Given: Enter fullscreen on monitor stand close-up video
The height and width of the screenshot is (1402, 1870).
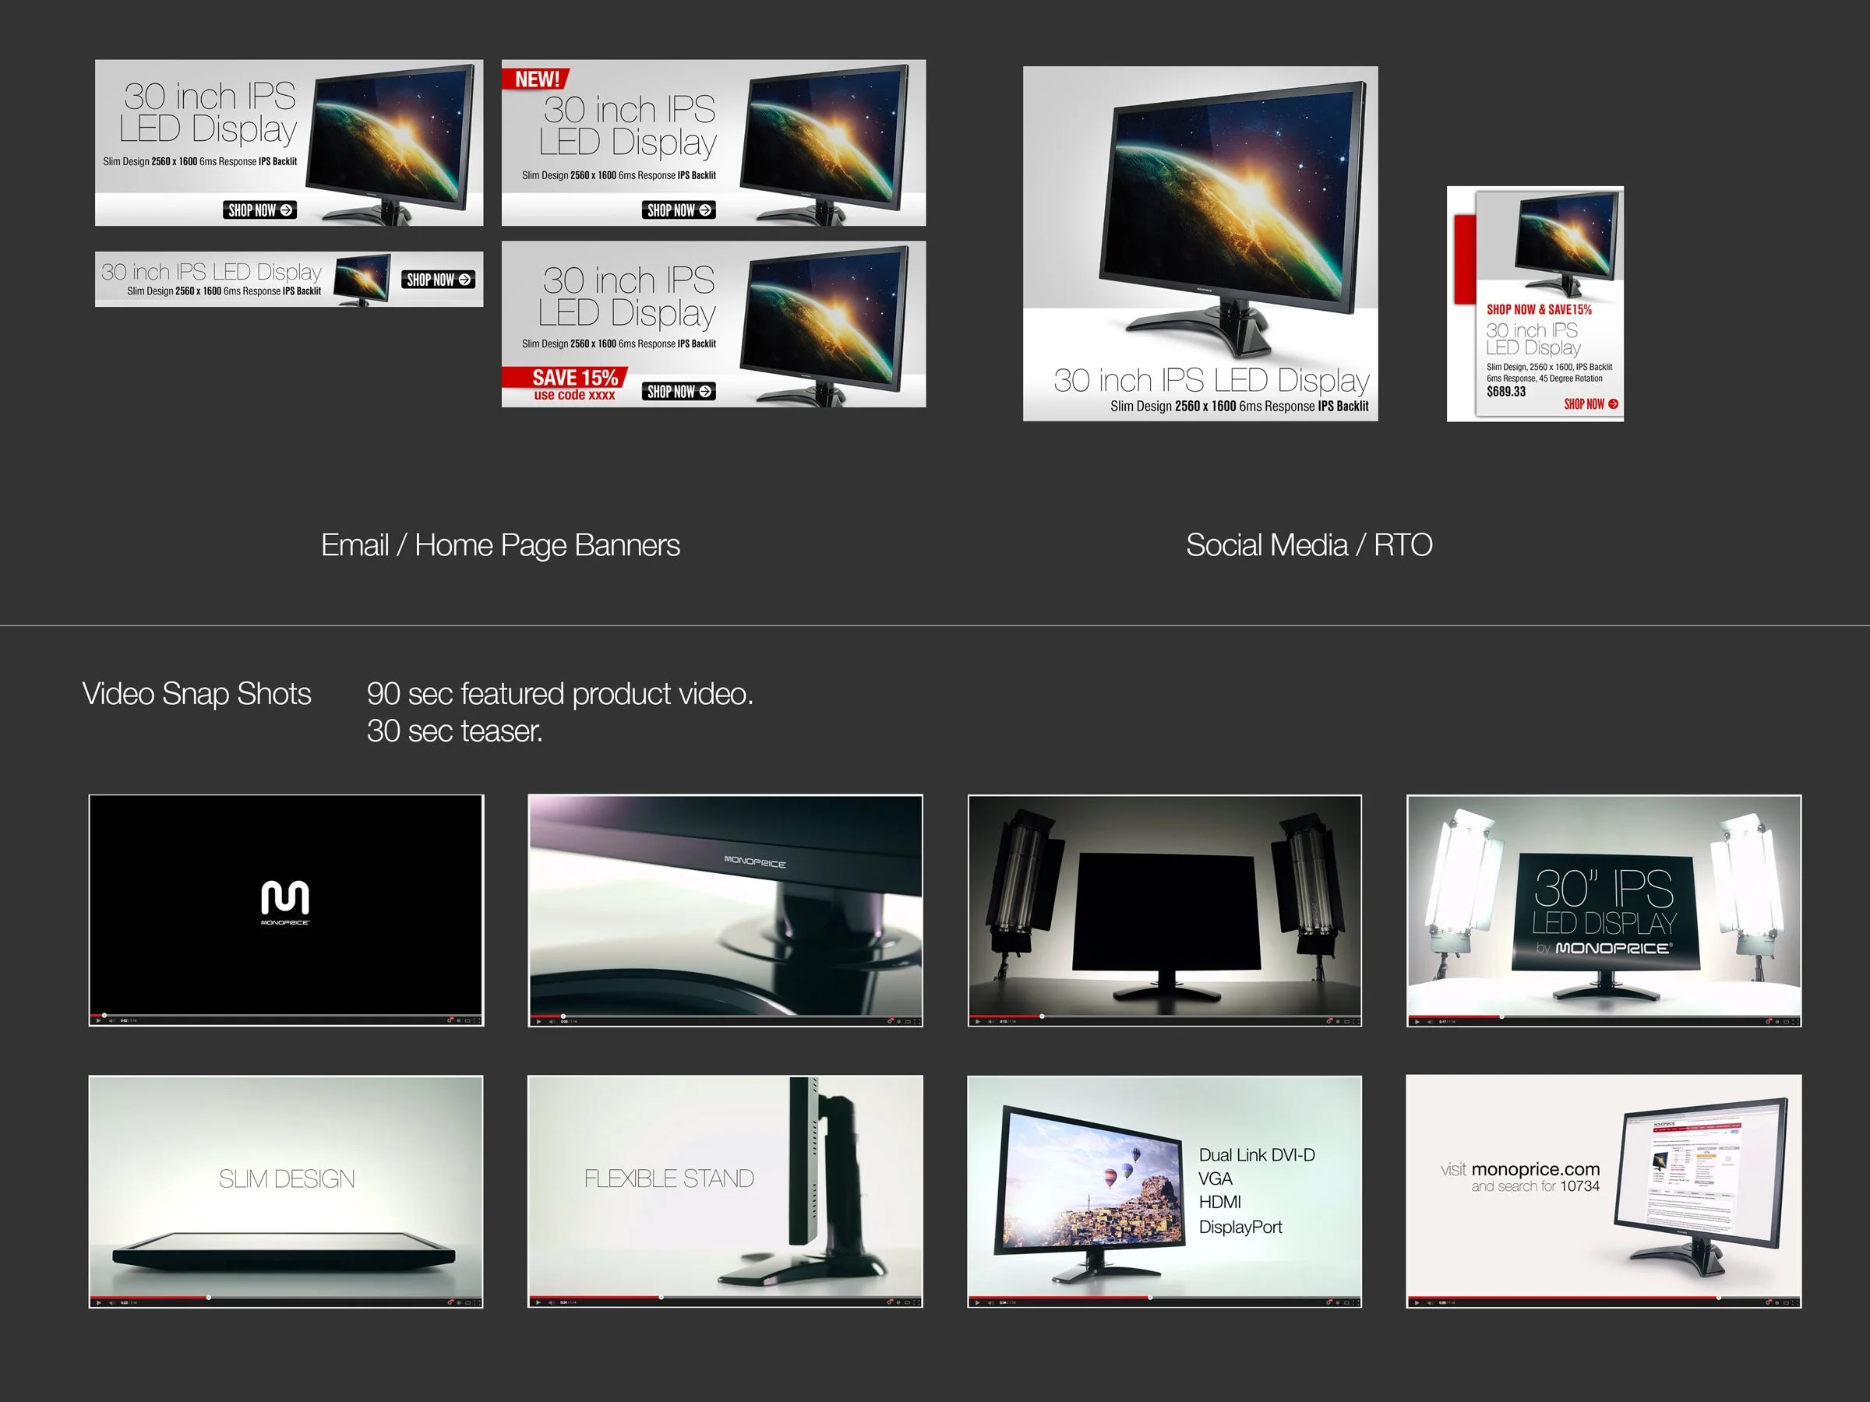Looking at the screenshot, I should click(917, 1022).
